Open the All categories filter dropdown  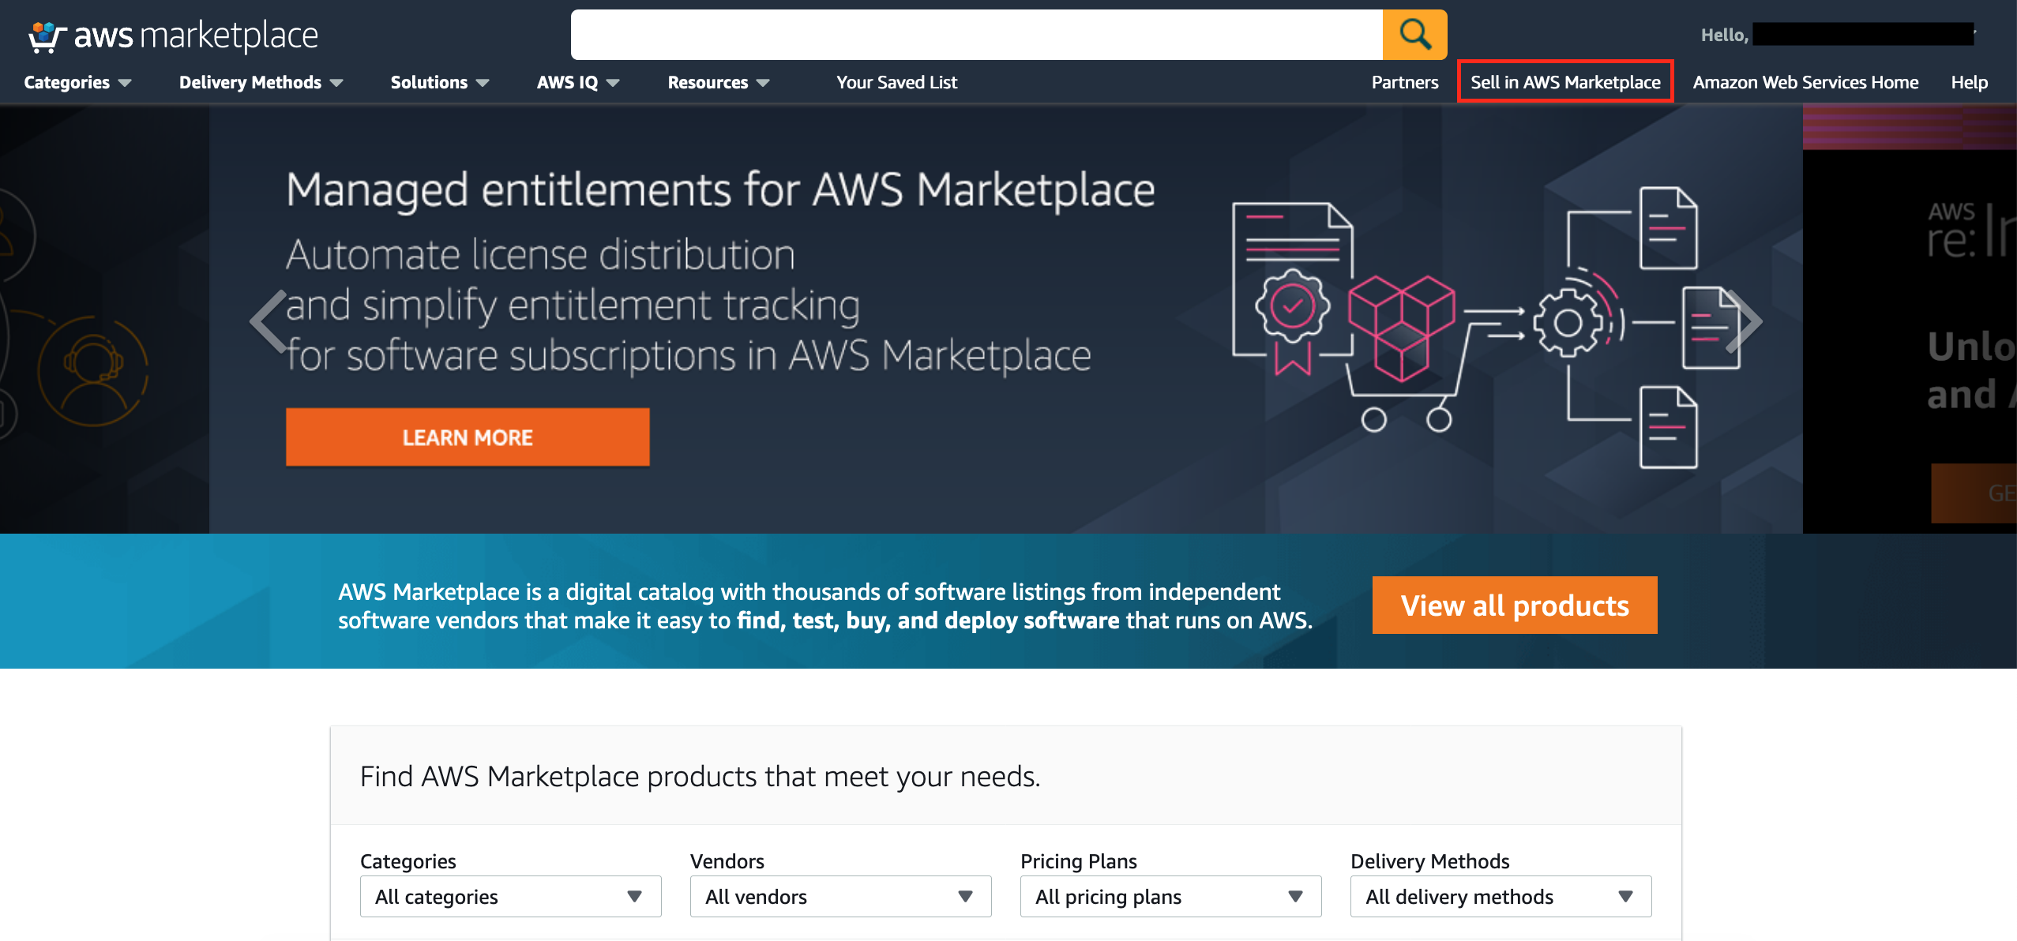510,897
